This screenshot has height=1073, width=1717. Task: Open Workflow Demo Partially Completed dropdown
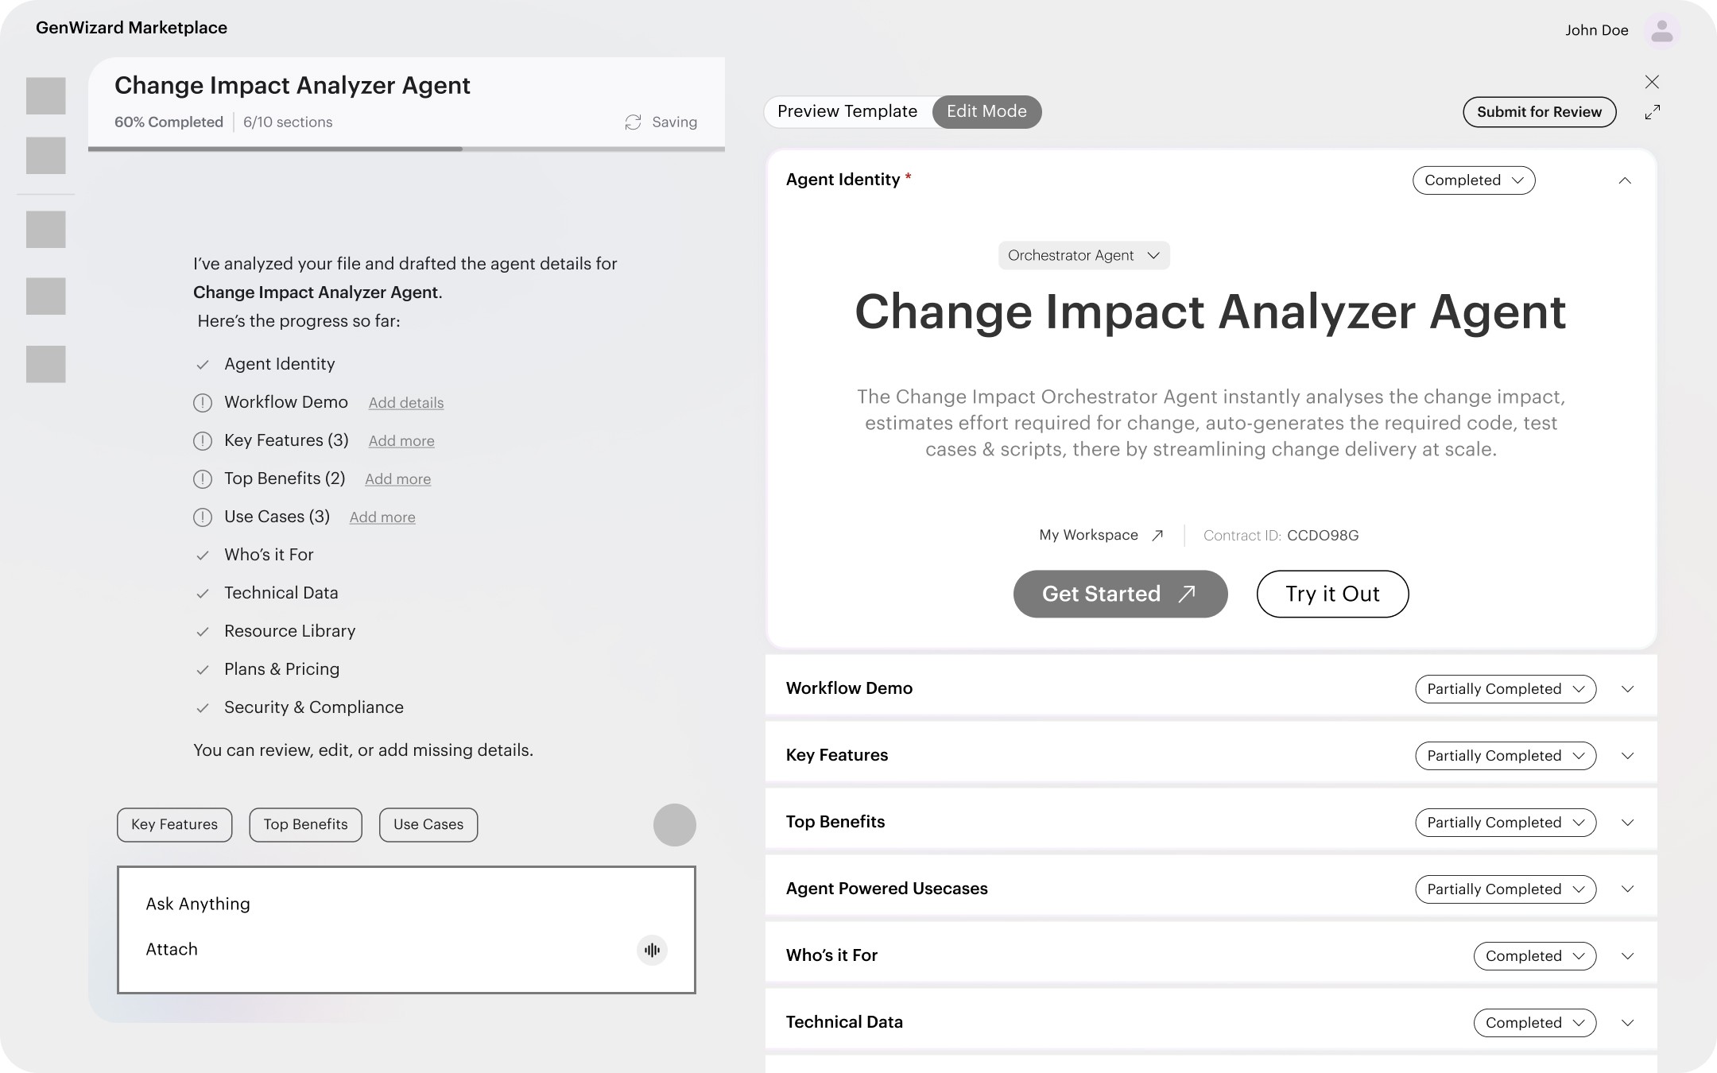tap(1505, 689)
